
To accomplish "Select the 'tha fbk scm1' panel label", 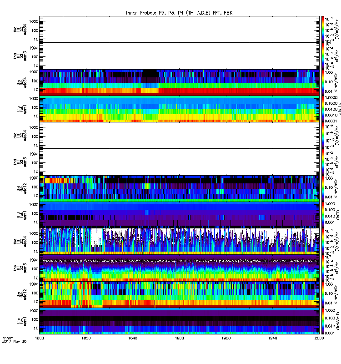I will (x=21, y=109).
